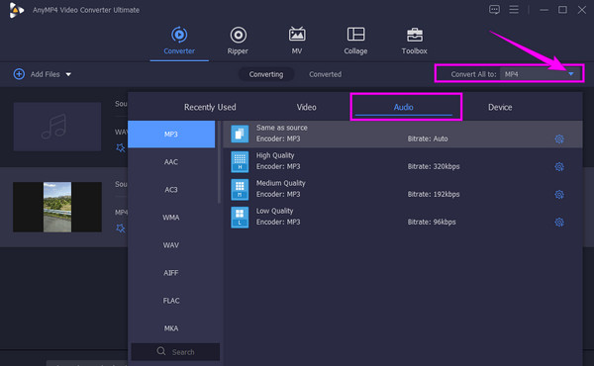Click the format Search field
The image size is (594, 366).
click(175, 351)
